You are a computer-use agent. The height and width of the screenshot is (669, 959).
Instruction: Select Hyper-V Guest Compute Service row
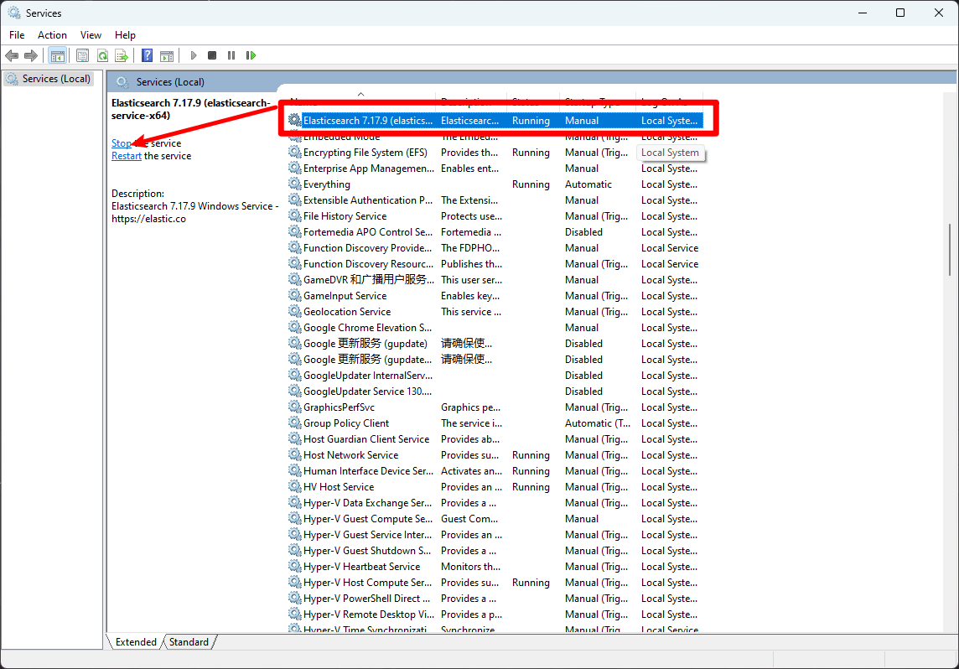click(496, 519)
